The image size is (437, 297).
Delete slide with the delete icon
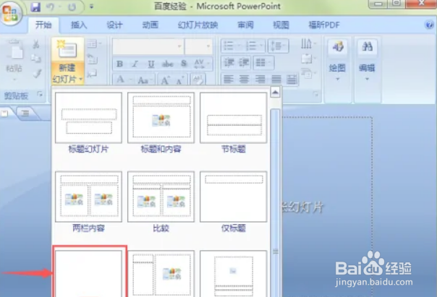point(92,74)
